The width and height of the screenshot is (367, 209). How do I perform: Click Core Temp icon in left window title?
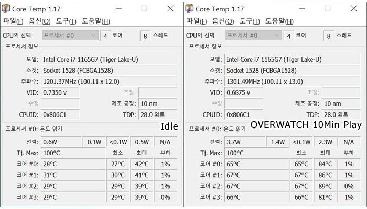tap(6, 8)
